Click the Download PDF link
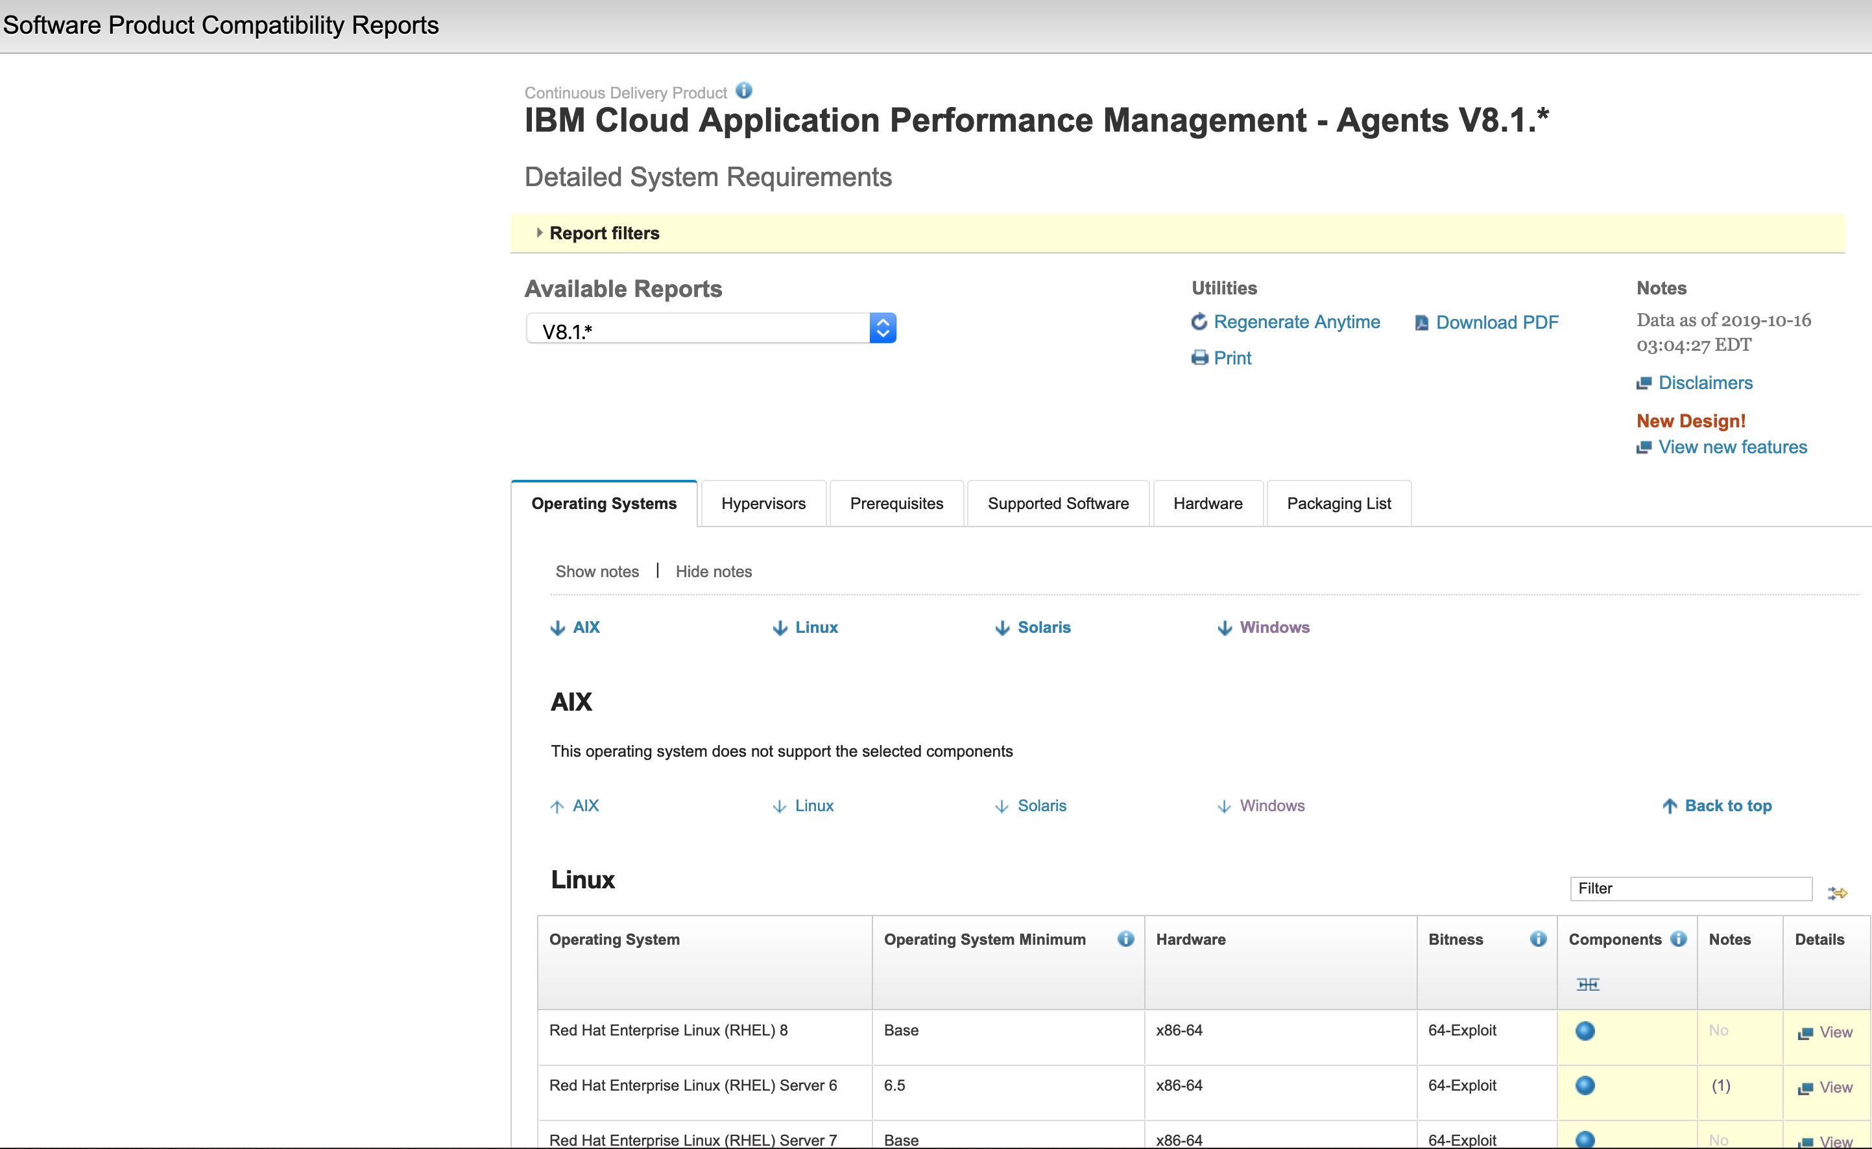Image resolution: width=1872 pixels, height=1149 pixels. point(1496,322)
